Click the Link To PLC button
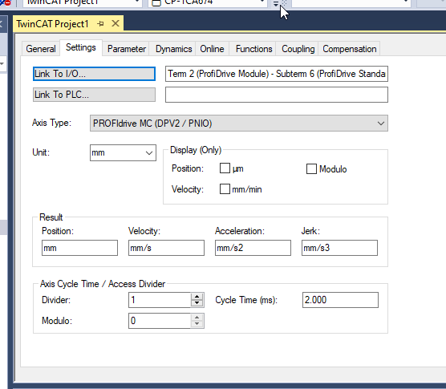 [x=94, y=95]
